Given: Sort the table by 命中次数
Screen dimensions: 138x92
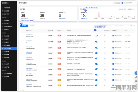Looking at the screenshot, I should [110, 31].
